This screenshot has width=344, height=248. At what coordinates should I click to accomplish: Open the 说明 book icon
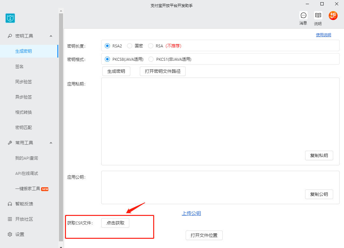pos(318,15)
